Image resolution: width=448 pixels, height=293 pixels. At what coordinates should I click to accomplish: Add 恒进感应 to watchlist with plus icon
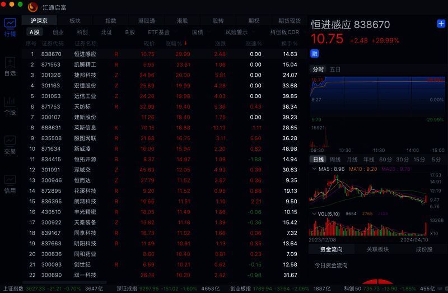pyautogui.click(x=441, y=24)
